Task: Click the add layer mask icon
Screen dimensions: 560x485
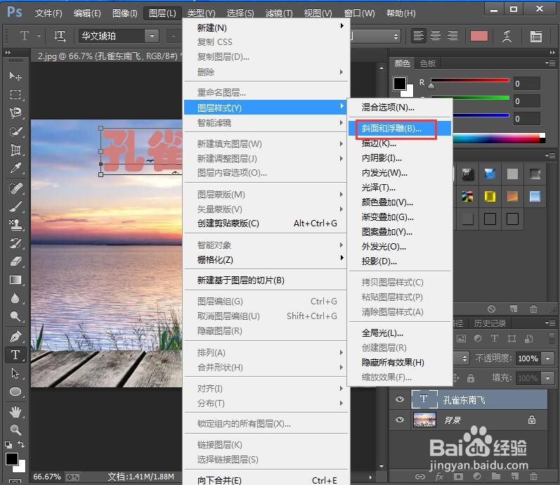Action: [458, 476]
